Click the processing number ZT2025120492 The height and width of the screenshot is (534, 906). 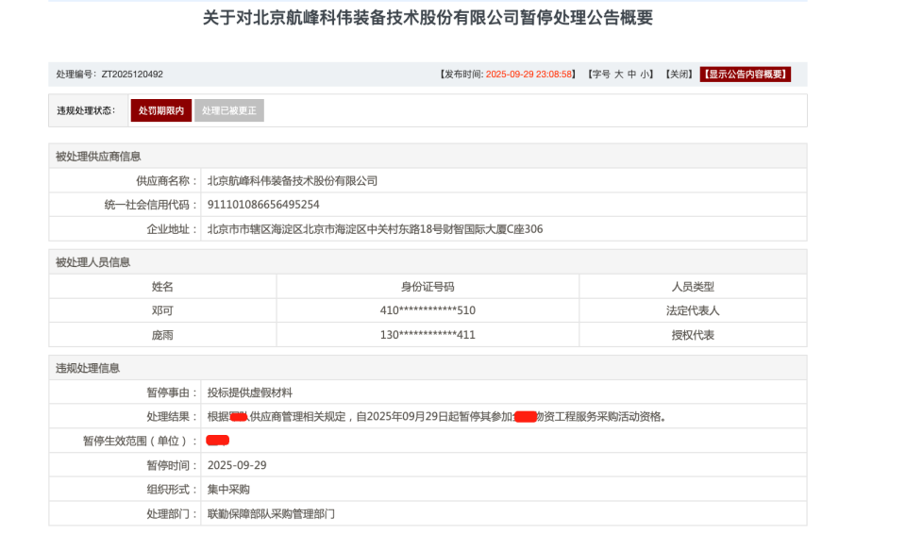[132, 75]
